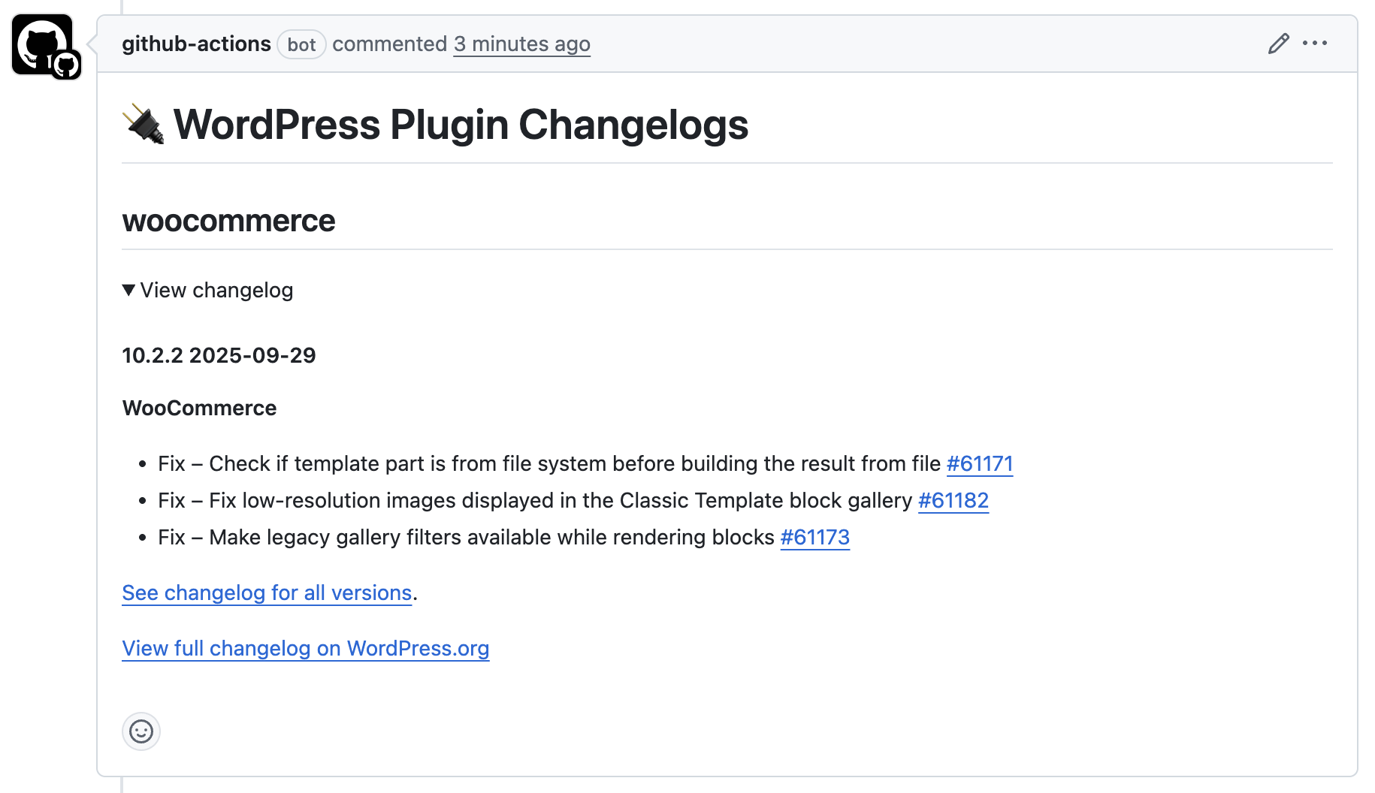Collapse the View changelog disclosure triangle
The width and height of the screenshot is (1375, 793).
(x=128, y=290)
